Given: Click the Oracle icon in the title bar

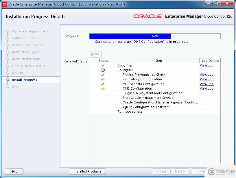Looking at the screenshot, I should pyautogui.click(x=4, y=3).
